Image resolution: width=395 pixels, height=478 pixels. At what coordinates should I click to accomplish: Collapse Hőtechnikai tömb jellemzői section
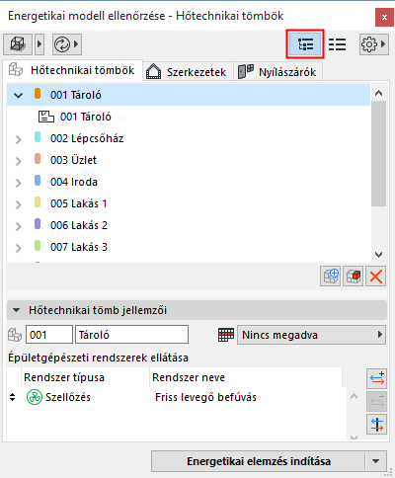point(16,310)
